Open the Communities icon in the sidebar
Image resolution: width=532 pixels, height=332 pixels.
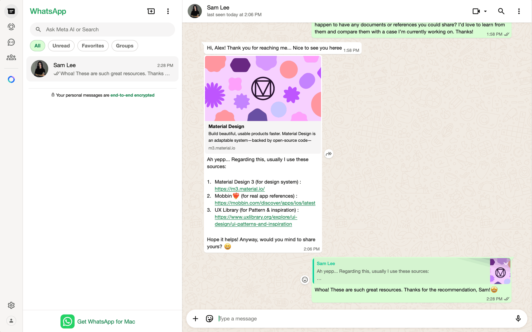(x=11, y=57)
